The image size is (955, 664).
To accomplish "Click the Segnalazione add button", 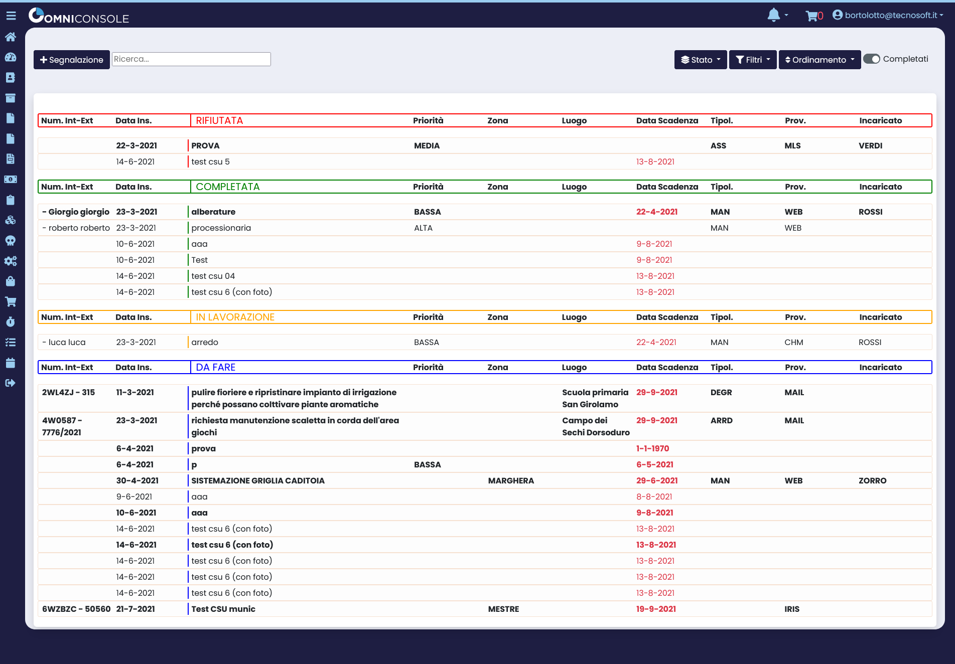I will tap(72, 60).
